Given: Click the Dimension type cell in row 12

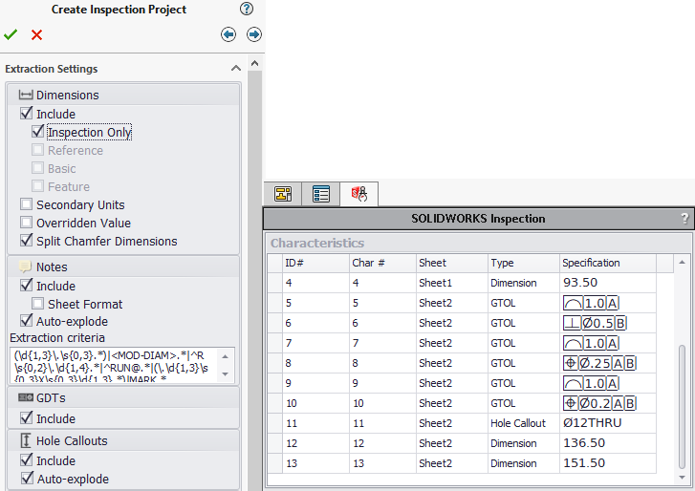Looking at the screenshot, I should [x=524, y=442].
